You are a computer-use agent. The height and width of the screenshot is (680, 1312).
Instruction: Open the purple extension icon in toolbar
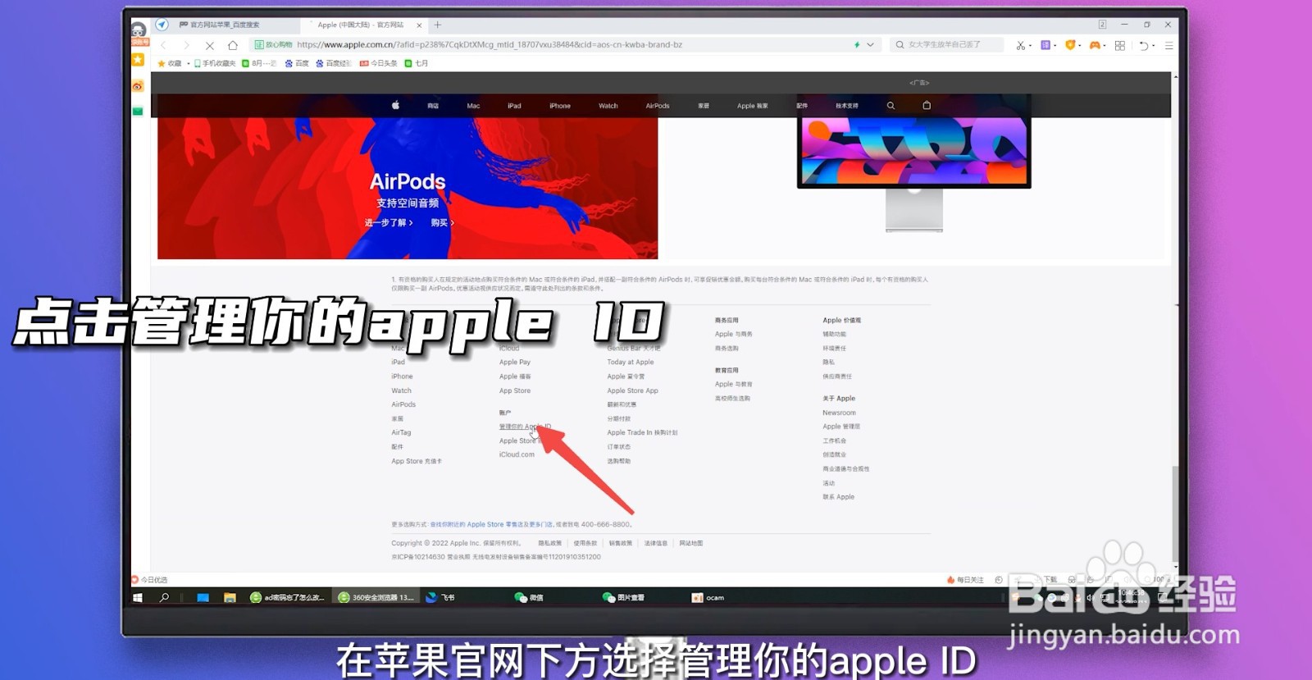click(x=1045, y=45)
